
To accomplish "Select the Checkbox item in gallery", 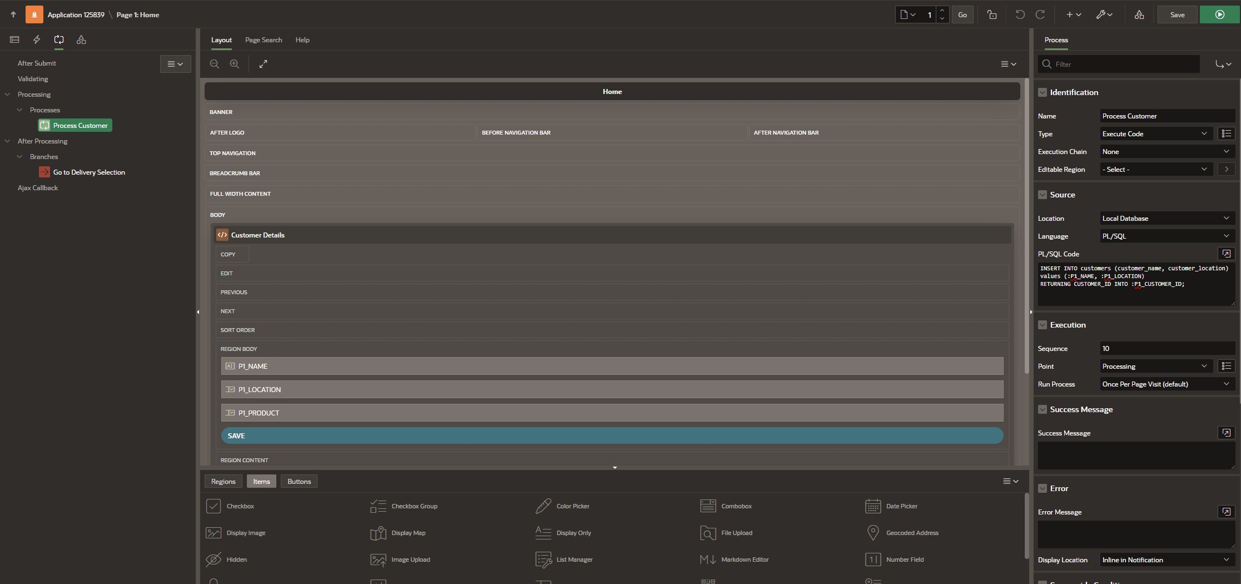I will click(x=230, y=506).
